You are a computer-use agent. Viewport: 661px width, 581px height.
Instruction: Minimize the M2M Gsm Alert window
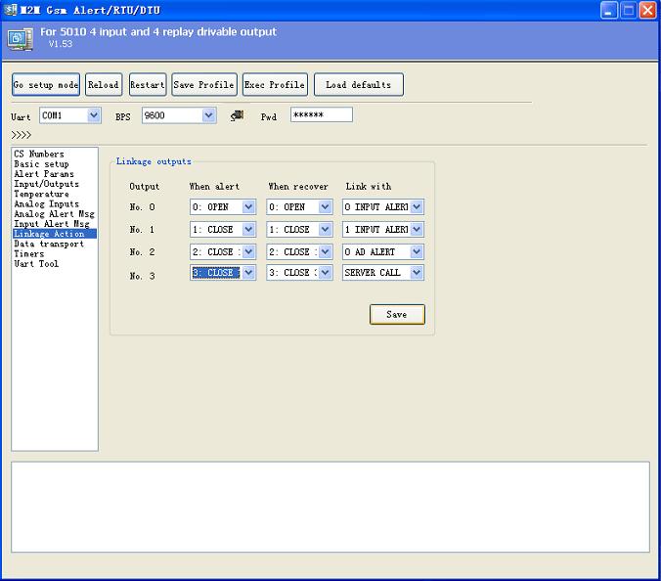pos(609,10)
